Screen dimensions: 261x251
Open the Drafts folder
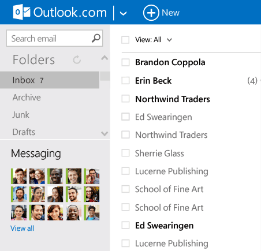24,132
